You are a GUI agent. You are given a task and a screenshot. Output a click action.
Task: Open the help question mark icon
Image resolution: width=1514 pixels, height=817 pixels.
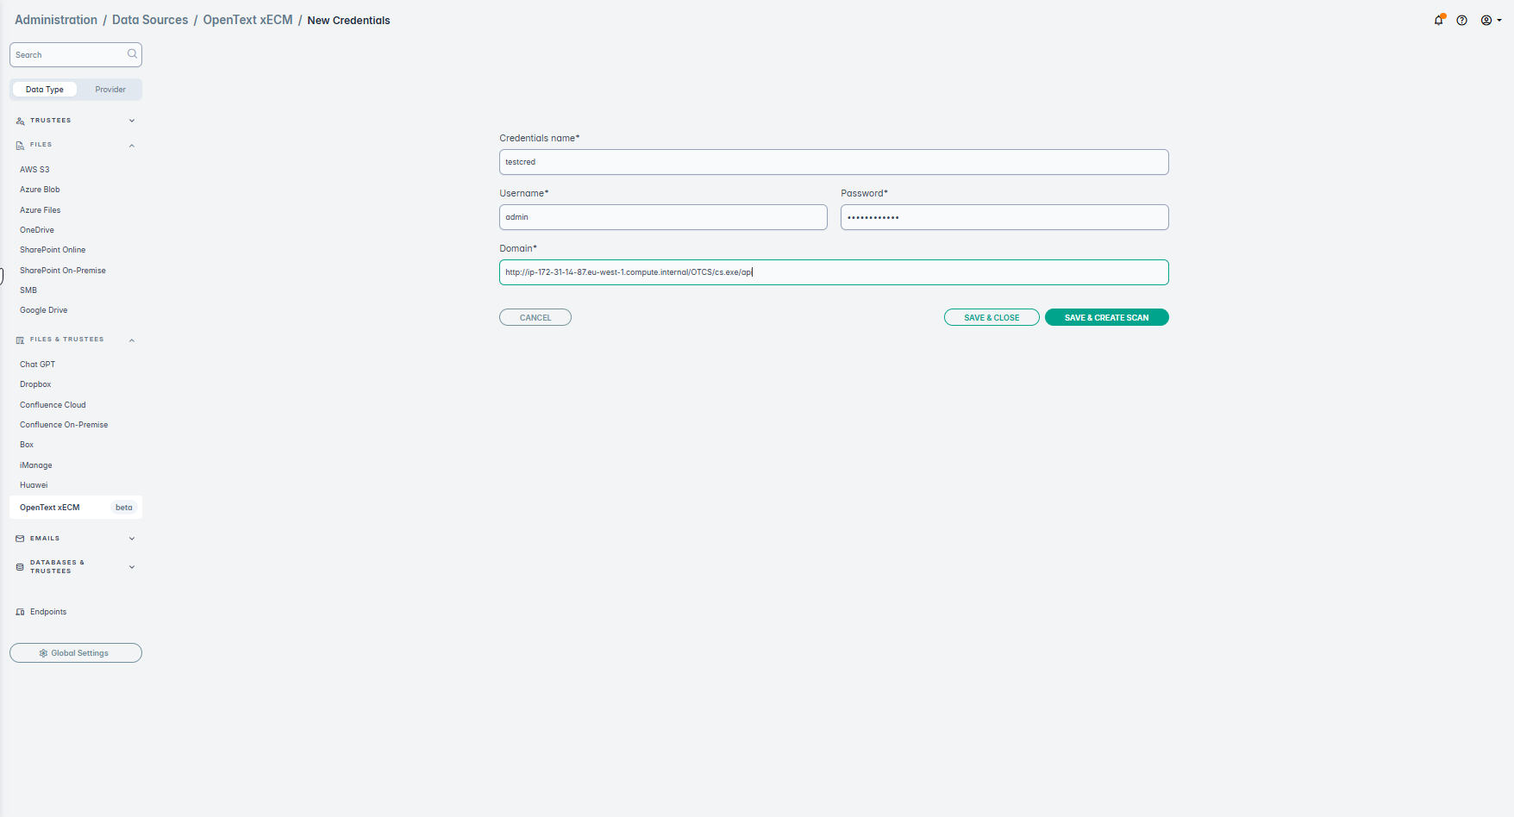[1462, 21]
